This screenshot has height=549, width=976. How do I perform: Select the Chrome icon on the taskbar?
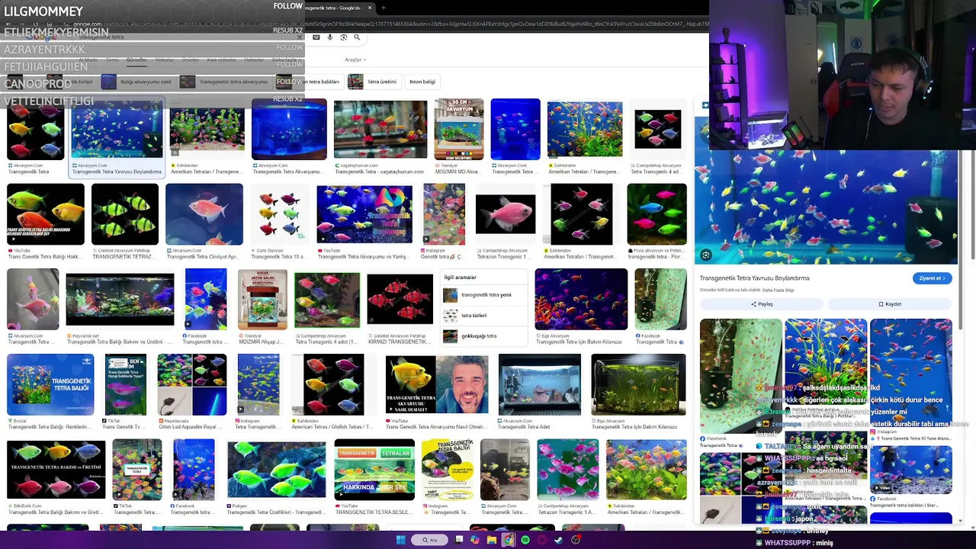click(x=509, y=540)
